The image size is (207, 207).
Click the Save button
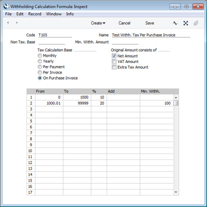point(149,23)
